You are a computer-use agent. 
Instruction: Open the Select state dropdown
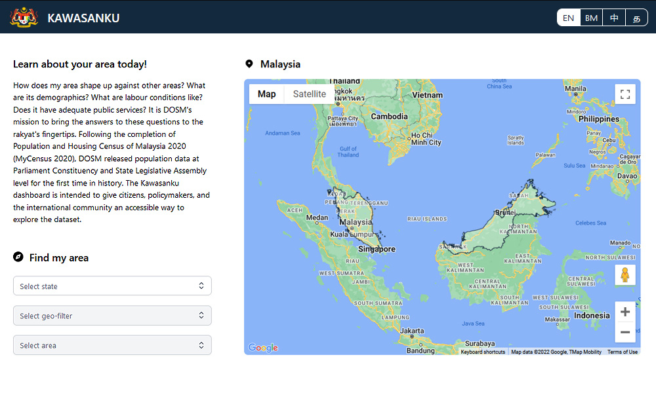click(112, 286)
